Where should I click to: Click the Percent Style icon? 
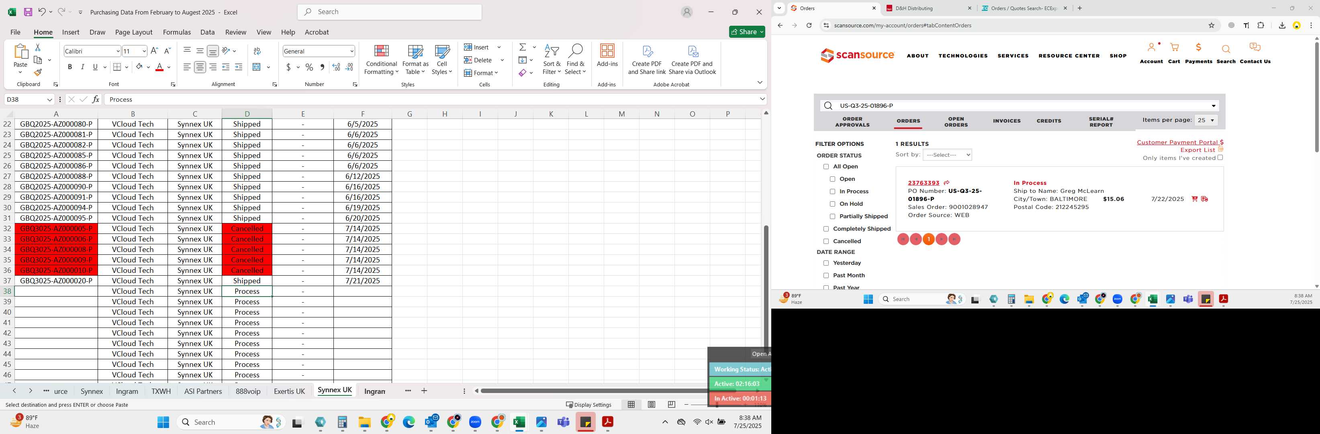click(x=309, y=67)
